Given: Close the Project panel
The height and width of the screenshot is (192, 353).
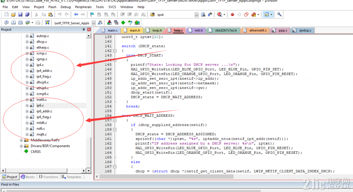Looking at the screenshot, I should point(89,29).
